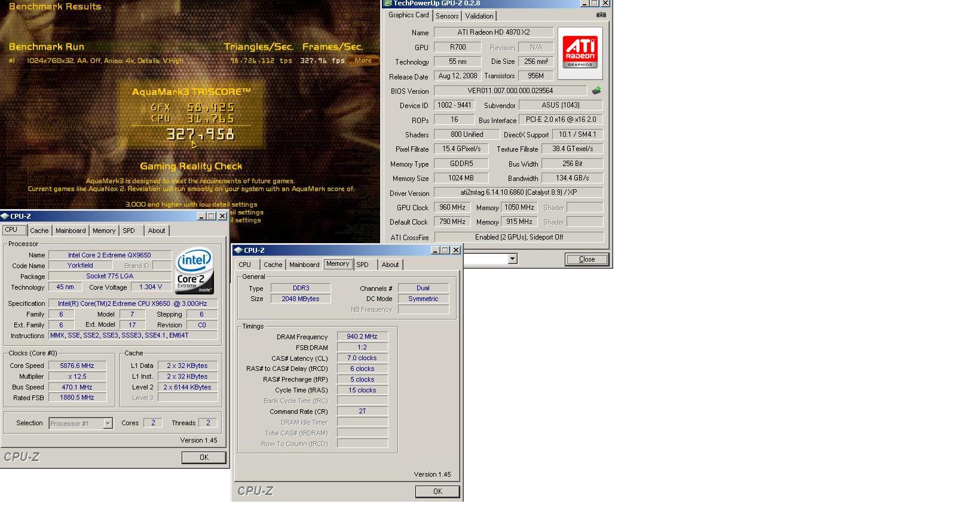Image resolution: width=967 pixels, height=531 pixels.
Task: Select the Memory tab in the CPU-Z memory window
Action: (338, 264)
